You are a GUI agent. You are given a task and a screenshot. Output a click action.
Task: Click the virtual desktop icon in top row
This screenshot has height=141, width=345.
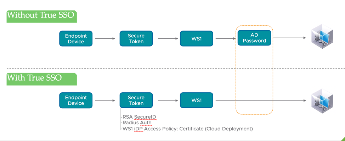322,37
